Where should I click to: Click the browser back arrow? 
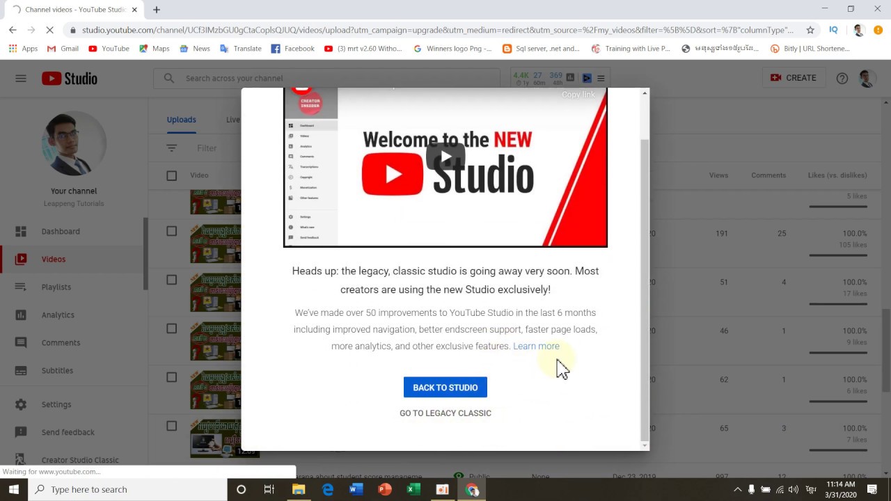coord(13,30)
